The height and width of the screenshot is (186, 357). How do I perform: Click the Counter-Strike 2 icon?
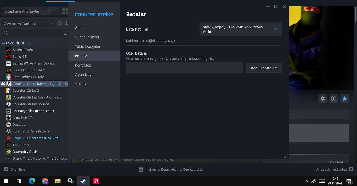tap(9, 90)
